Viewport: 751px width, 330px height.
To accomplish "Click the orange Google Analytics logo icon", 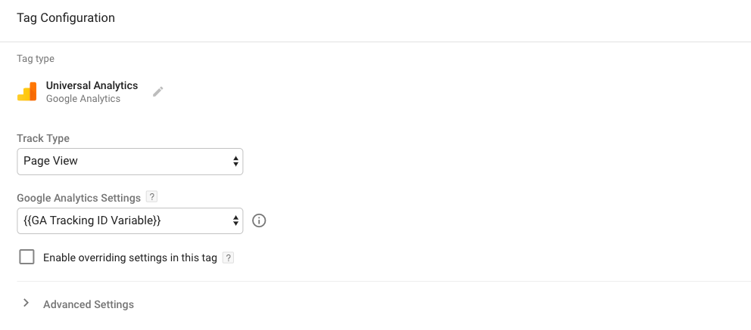I will point(27,92).
